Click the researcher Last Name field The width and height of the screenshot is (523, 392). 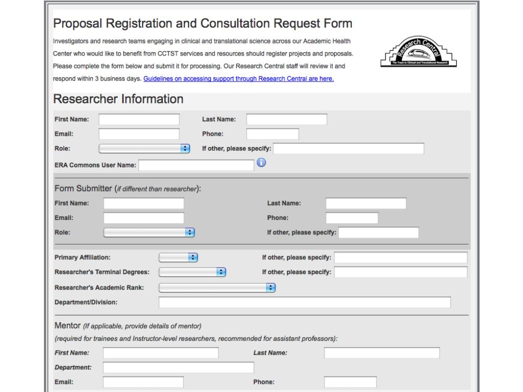coord(287,119)
